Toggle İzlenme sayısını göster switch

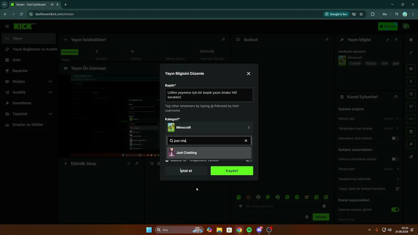395,210
